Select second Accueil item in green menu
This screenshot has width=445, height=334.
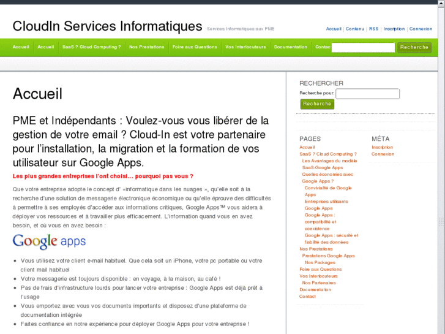tap(46, 47)
